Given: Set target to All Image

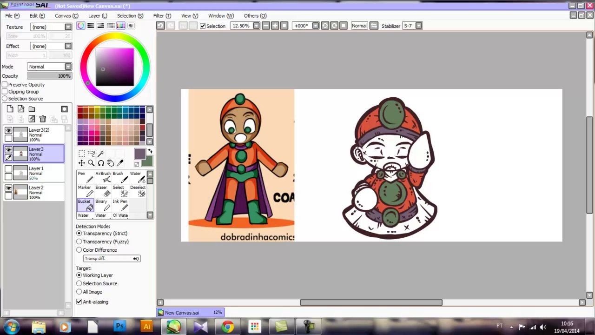Looking at the screenshot, I should tap(79, 292).
